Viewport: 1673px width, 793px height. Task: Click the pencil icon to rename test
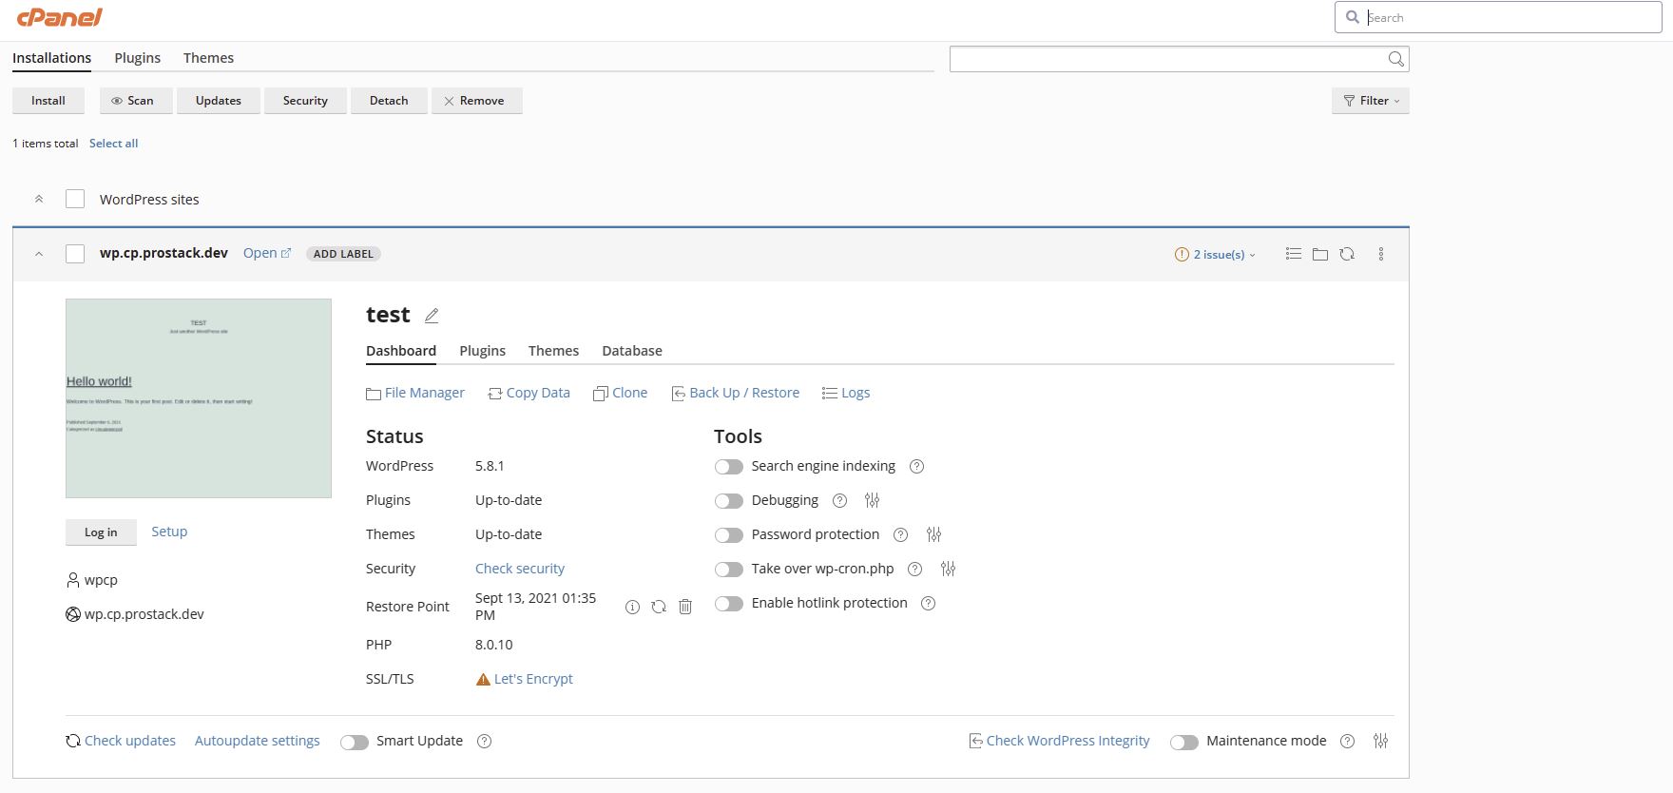pos(432,316)
